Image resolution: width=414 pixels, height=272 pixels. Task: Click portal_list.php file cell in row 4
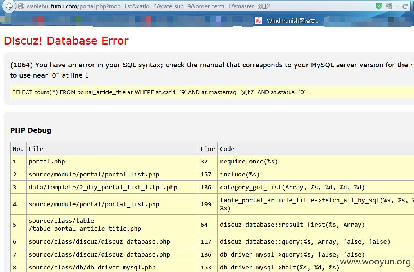coord(112,204)
